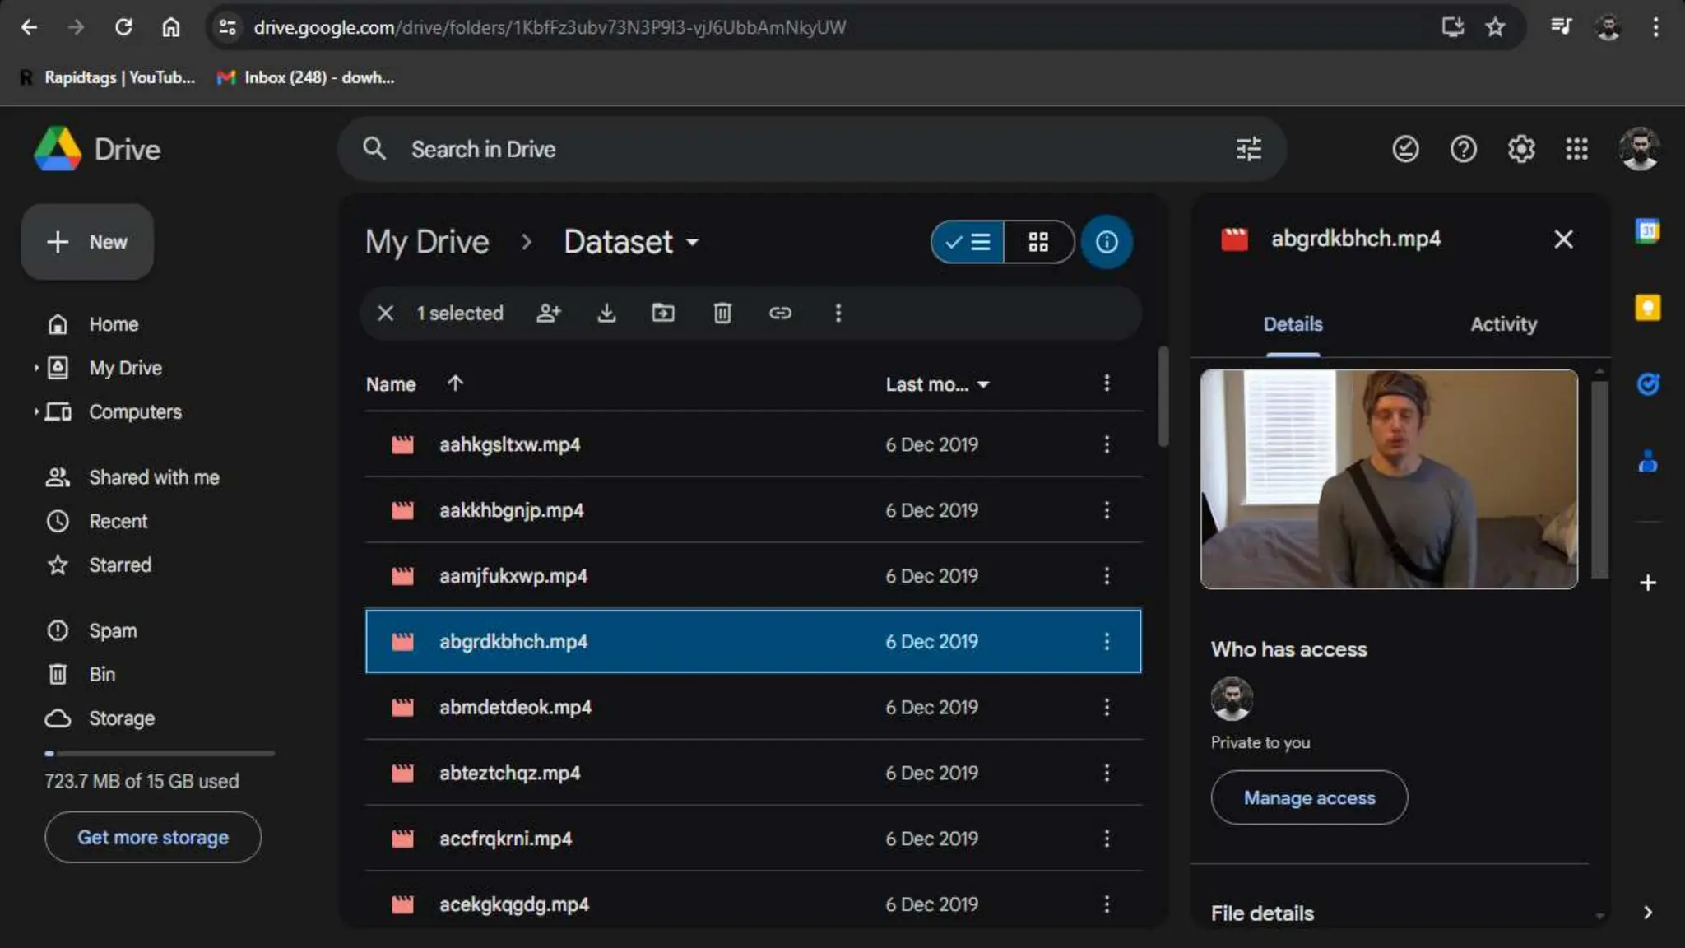
Task: Click the share (add person) icon
Action: pos(549,313)
